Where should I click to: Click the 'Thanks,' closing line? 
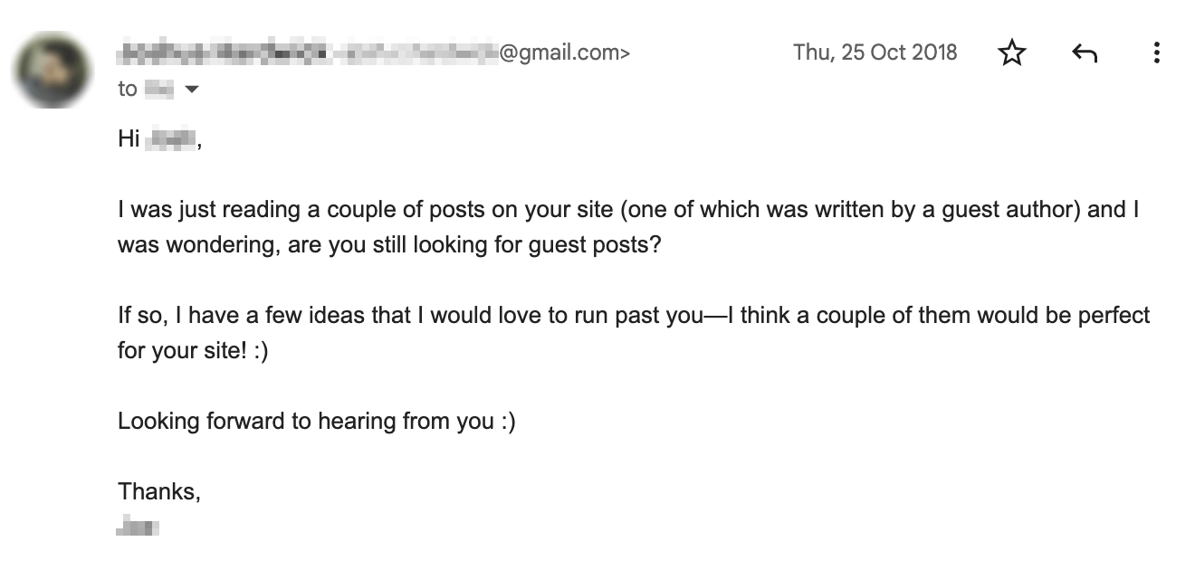(158, 490)
